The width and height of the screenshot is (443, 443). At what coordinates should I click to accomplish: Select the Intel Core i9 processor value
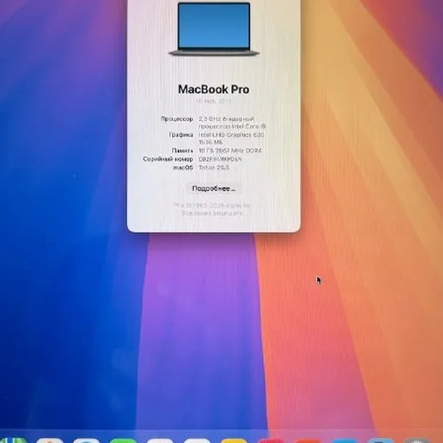click(232, 123)
